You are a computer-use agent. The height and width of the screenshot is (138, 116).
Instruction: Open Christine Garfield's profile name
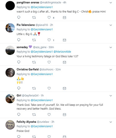[x=28, y=69]
